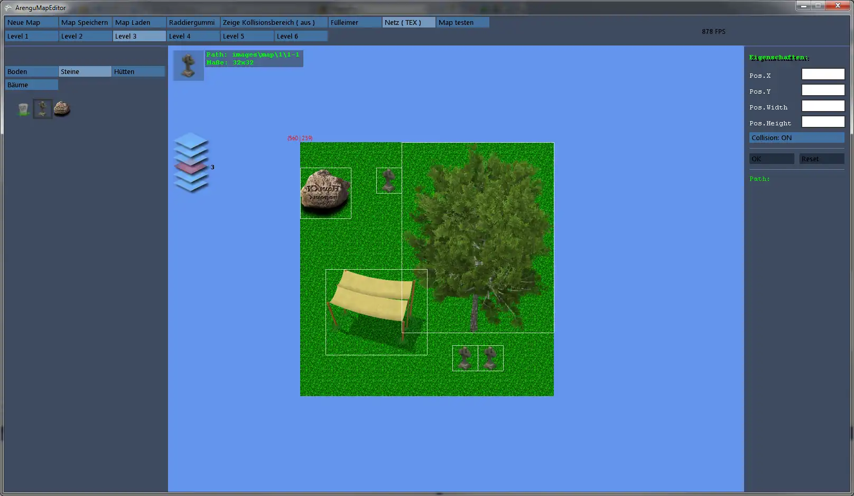Activate the Raddiergummi eraser tool
This screenshot has width=854, height=496.
(193, 22)
